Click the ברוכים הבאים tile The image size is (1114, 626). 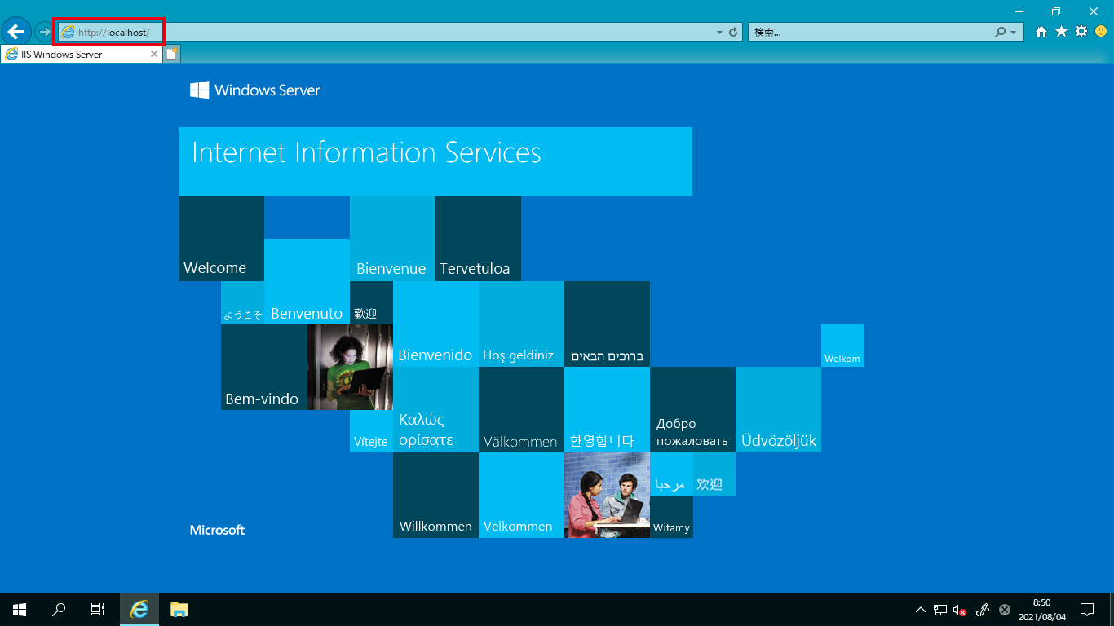tap(607, 324)
